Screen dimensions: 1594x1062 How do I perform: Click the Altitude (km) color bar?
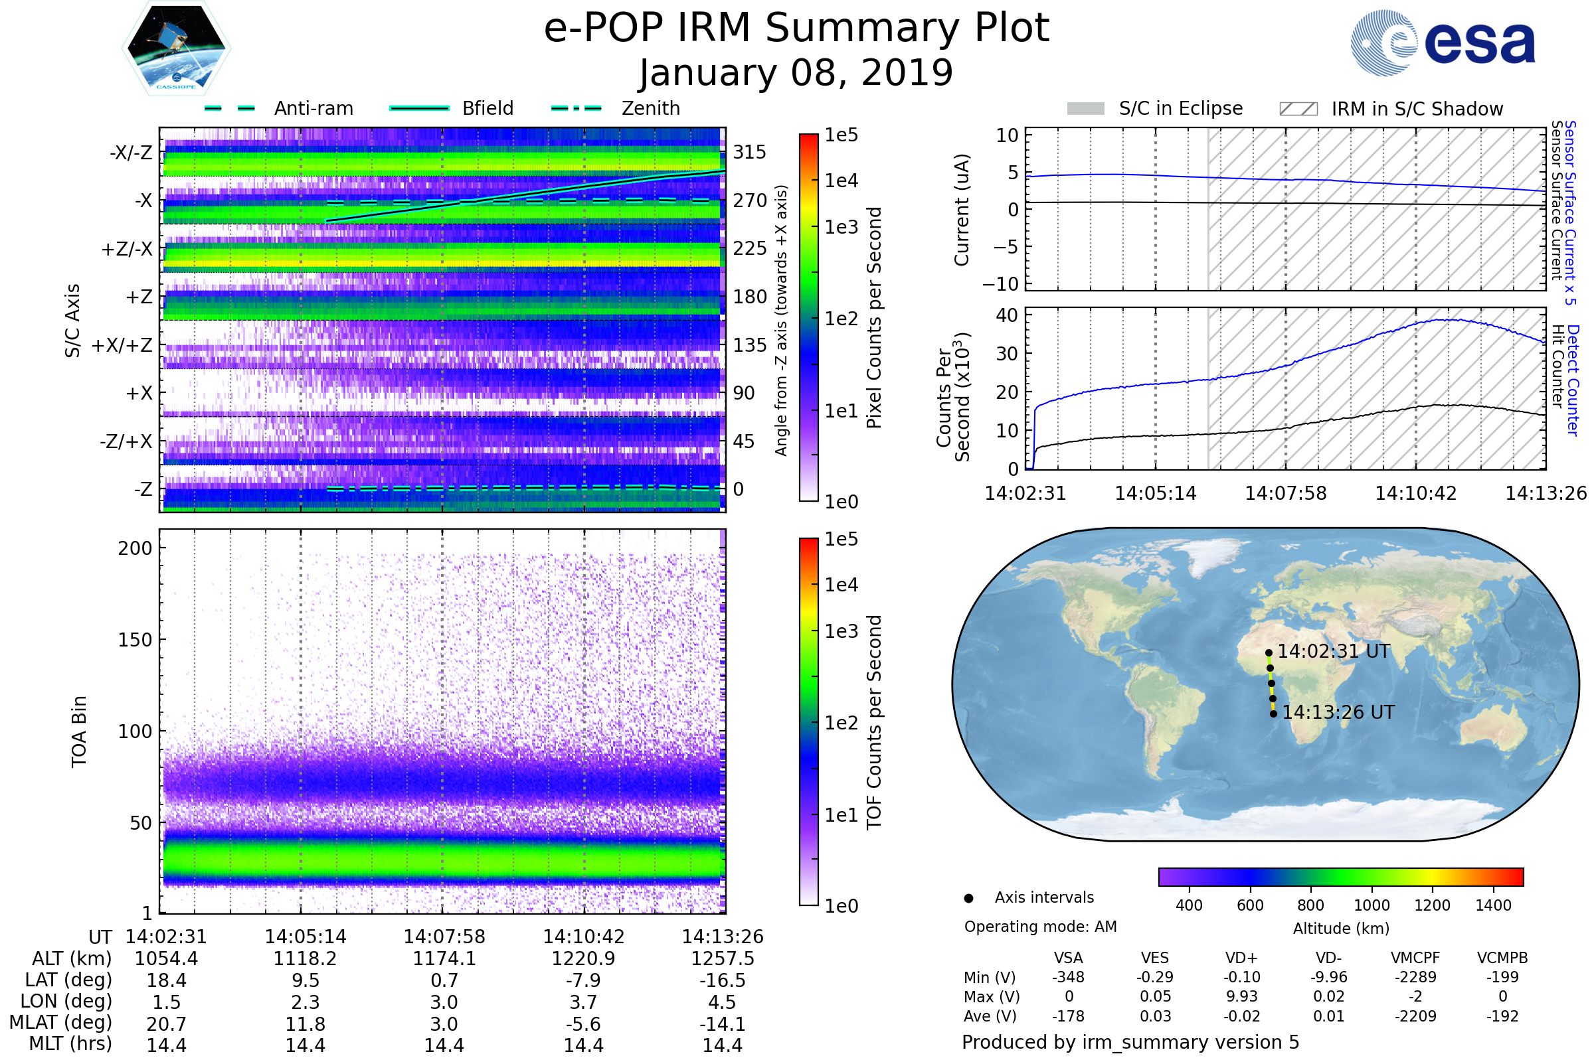(x=1340, y=877)
